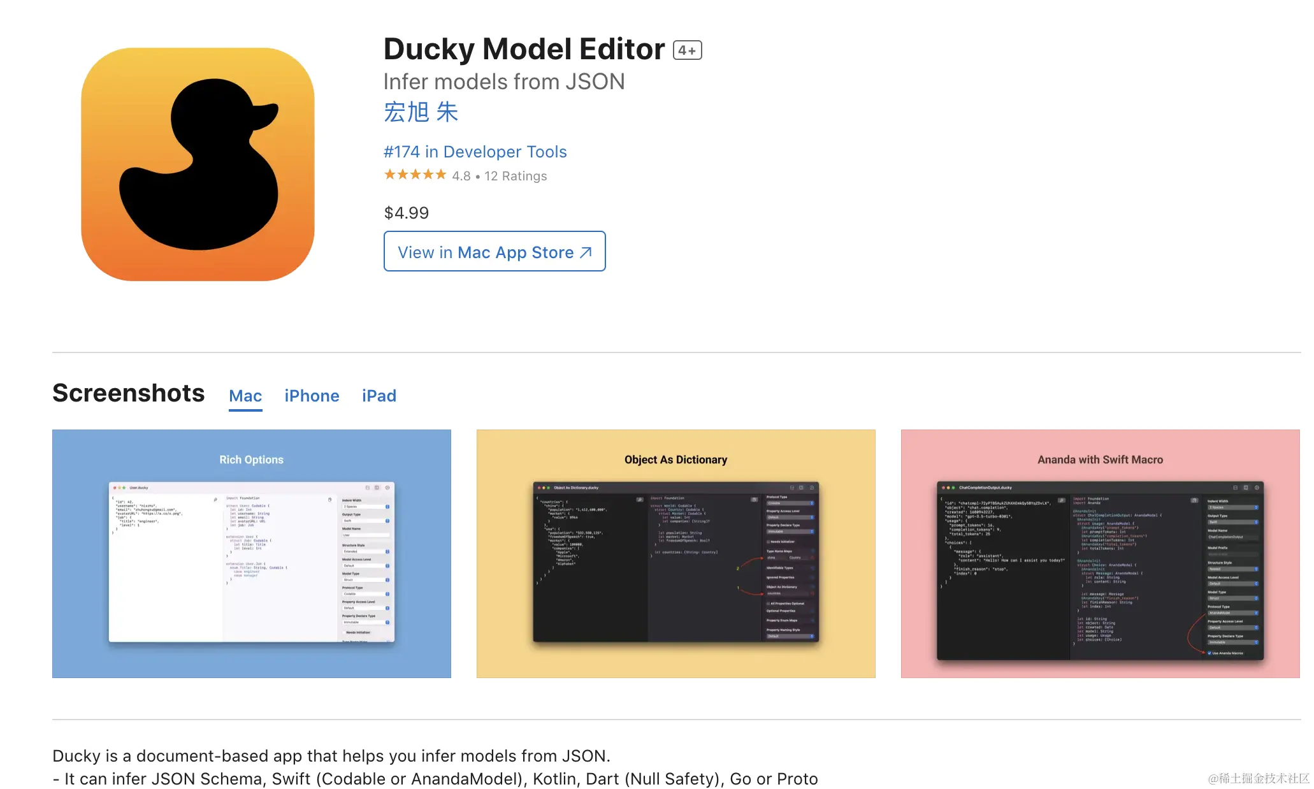Screen dimensions: 1314x789
Task: Click the View in Mac App Store button
Action: tap(495, 251)
